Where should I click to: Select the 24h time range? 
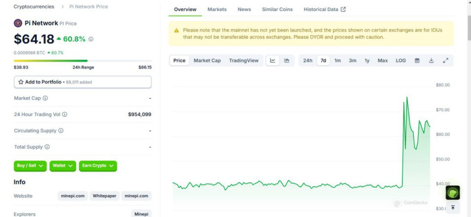click(308, 61)
